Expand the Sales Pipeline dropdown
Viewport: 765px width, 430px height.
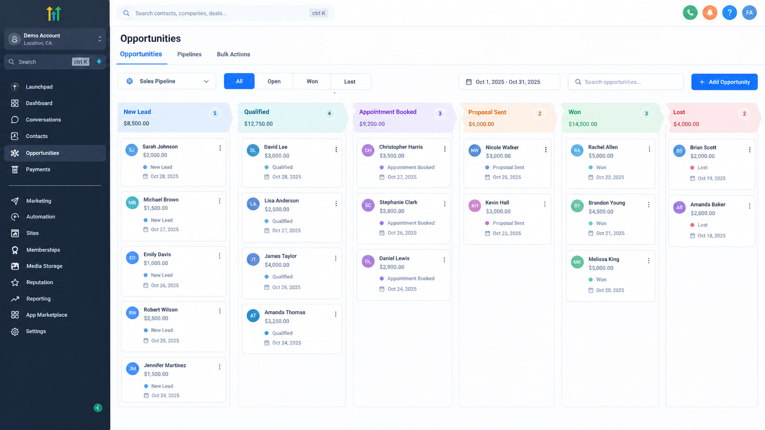point(167,81)
